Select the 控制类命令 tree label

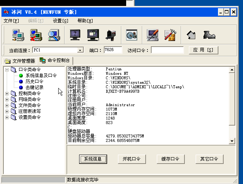point(29,93)
